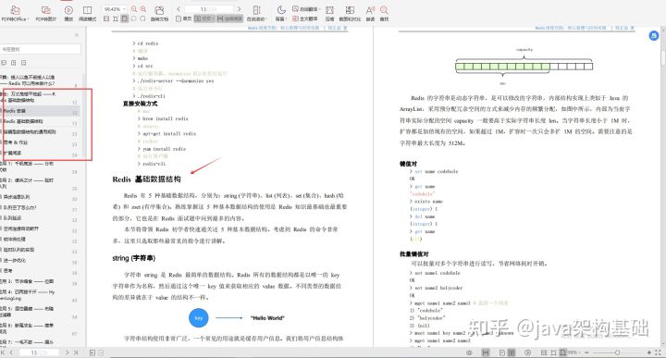666x358 pixels.
Task: Start 朗读 read aloud
Action: [x=370, y=13]
